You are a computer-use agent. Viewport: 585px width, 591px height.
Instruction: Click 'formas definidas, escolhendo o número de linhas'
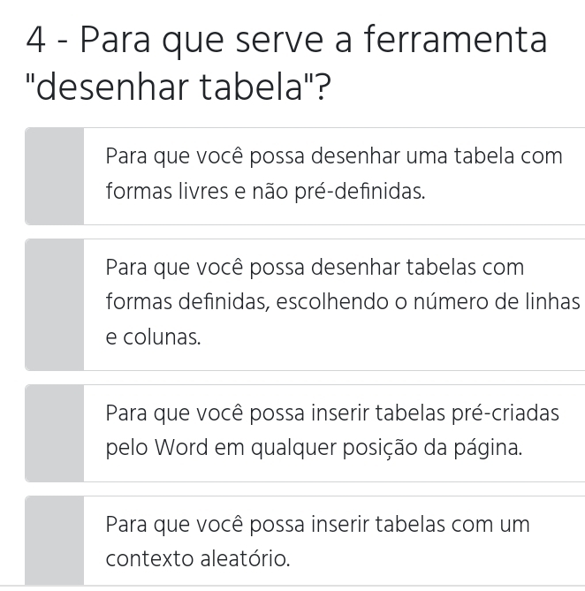342,302
